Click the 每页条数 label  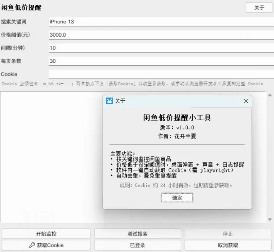tap(11, 61)
